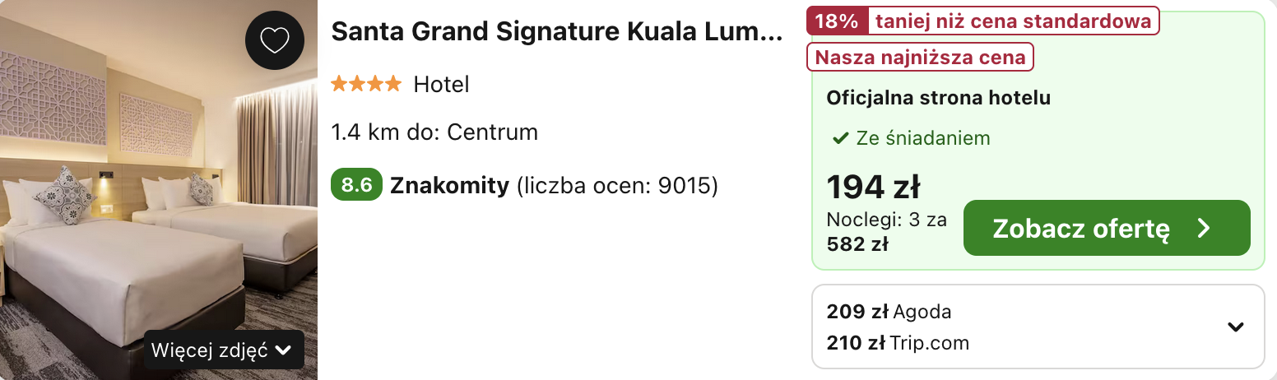Expand the other prices chevron
The width and height of the screenshot is (1277, 380).
pos(1235,327)
